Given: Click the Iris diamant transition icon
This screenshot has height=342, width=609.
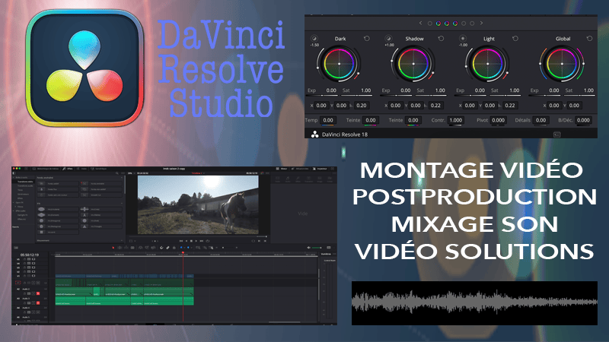Looking at the screenshot, I should point(42,215).
